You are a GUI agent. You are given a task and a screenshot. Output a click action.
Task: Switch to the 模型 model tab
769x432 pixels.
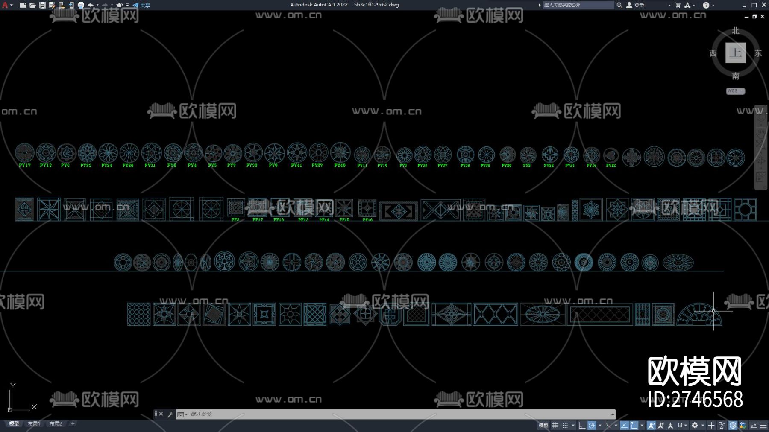pos(14,423)
